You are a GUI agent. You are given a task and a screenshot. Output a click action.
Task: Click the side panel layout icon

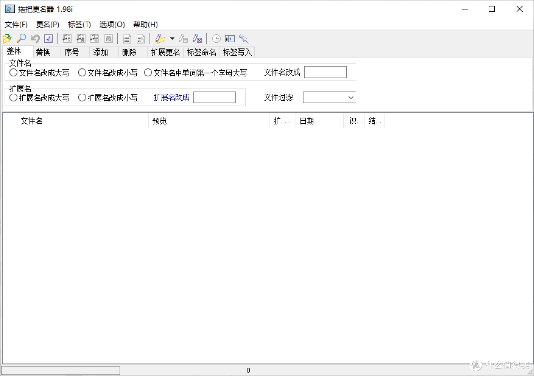click(230, 38)
